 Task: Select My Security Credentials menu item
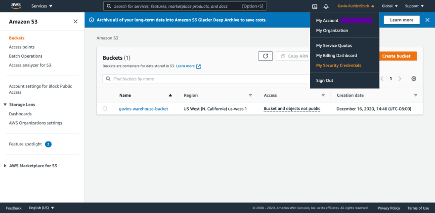tap(339, 65)
